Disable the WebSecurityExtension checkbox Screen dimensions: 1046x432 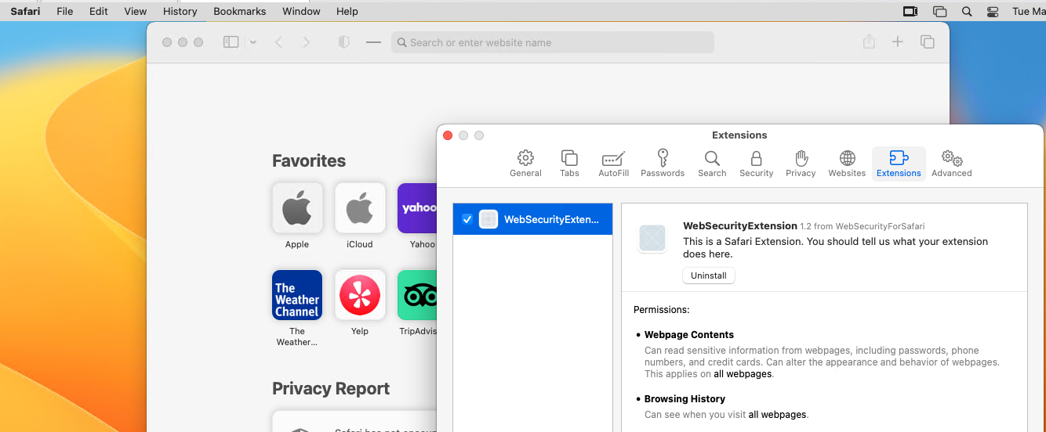coord(467,219)
